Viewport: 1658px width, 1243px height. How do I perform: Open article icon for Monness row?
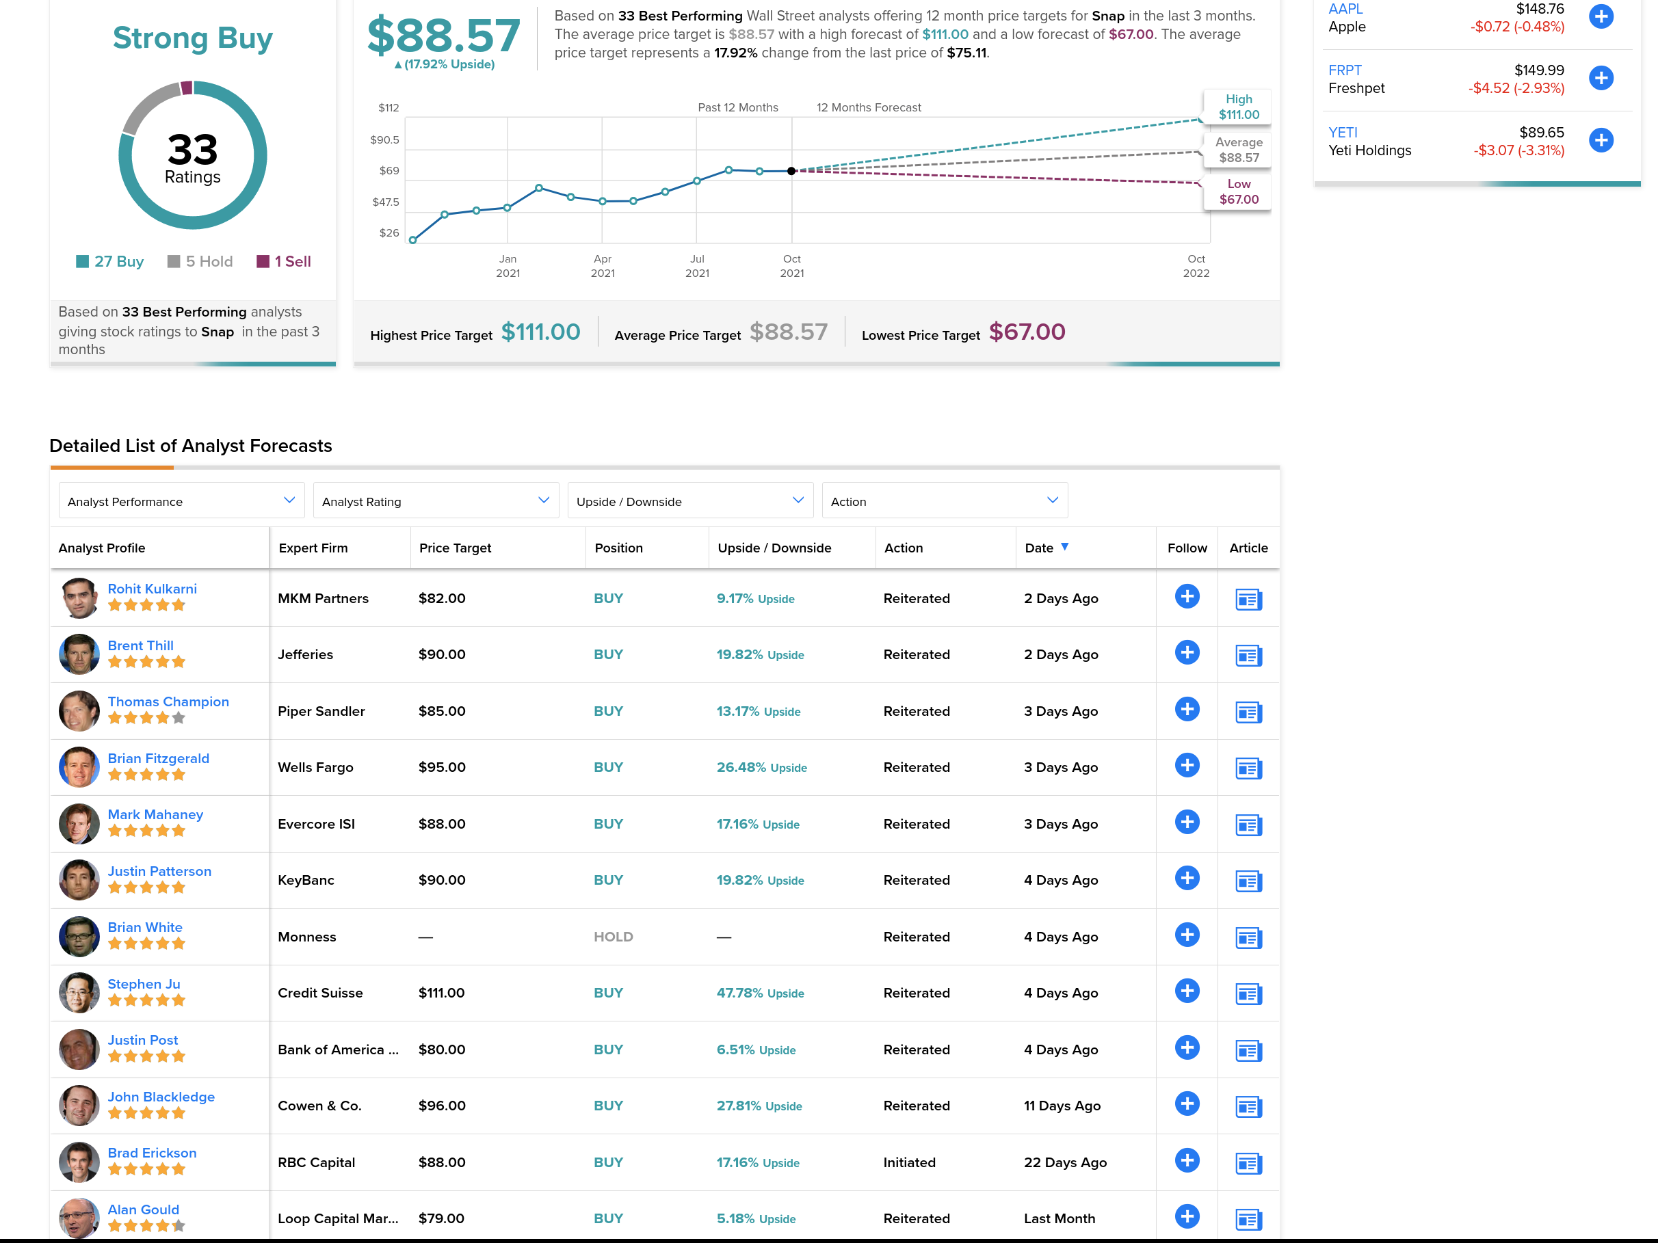(x=1249, y=938)
